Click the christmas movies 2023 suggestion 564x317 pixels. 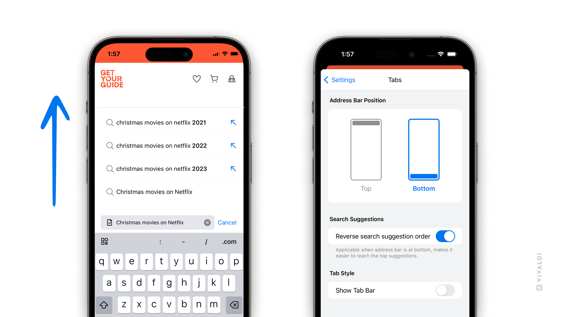161,168
